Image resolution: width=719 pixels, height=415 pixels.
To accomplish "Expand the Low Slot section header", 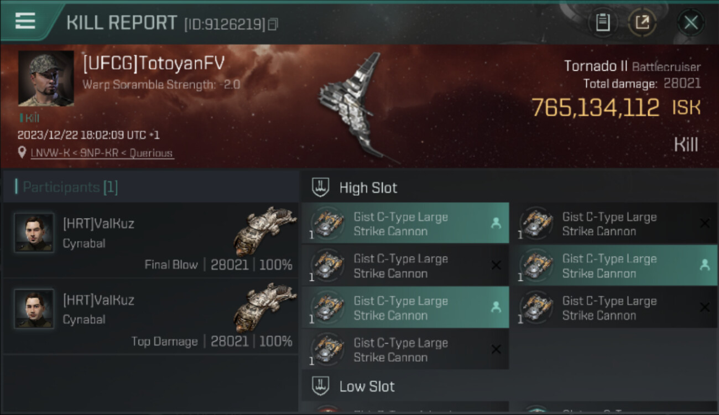I will [x=509, y=386].
